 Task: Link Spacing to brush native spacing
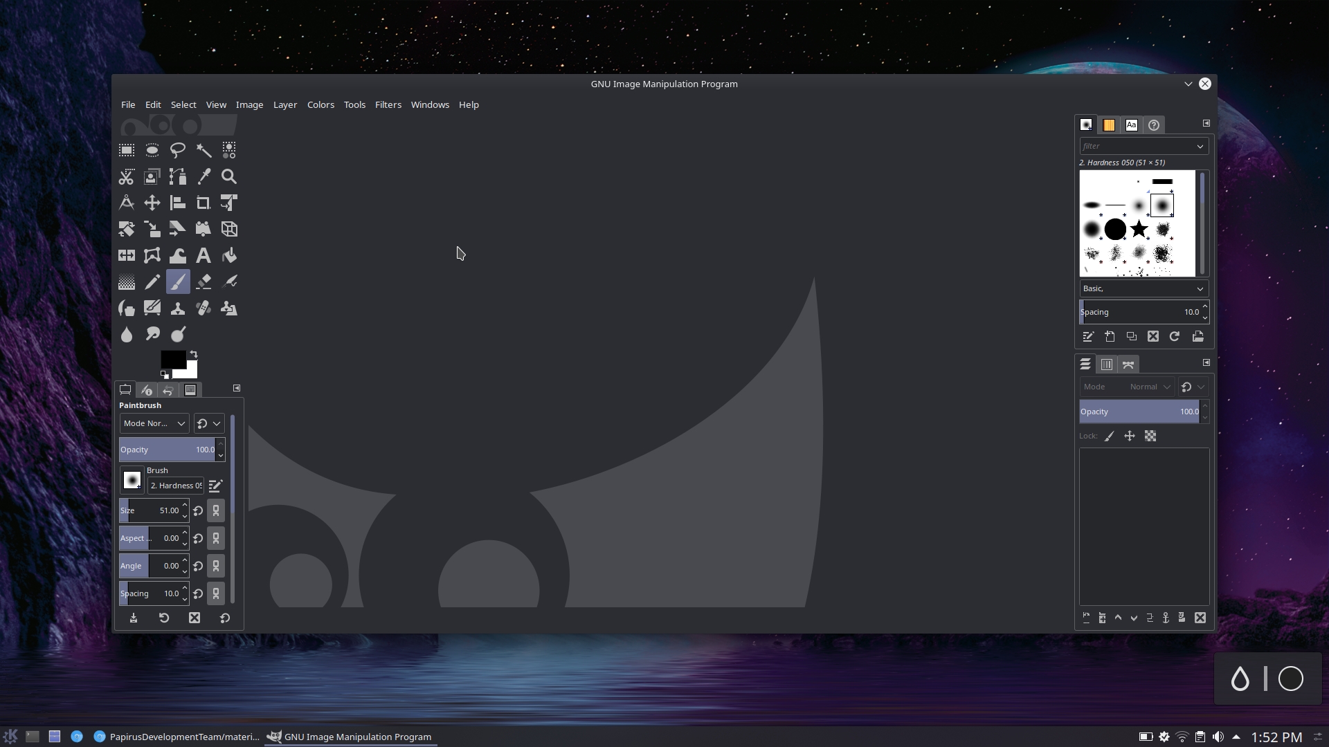216,593
